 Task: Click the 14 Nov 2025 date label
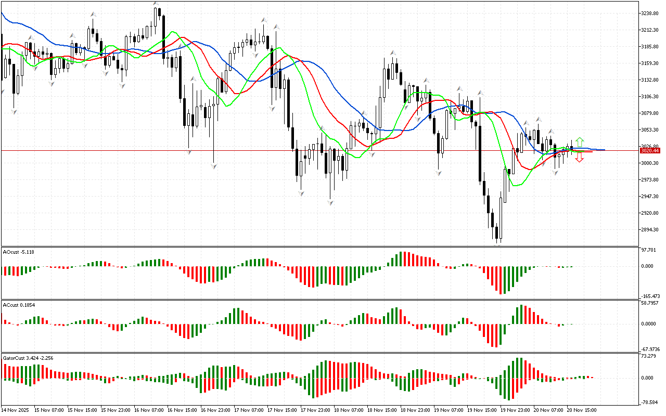pyautogui.click(x=16, y=410)
